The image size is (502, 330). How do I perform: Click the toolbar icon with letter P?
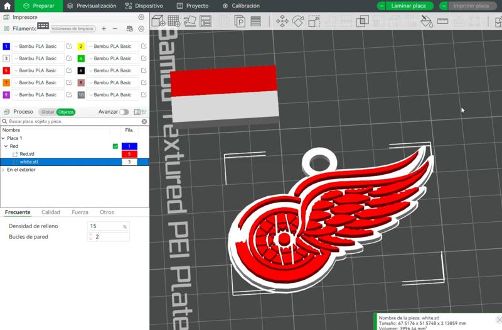pyautogui.click(x=240, y=21)
